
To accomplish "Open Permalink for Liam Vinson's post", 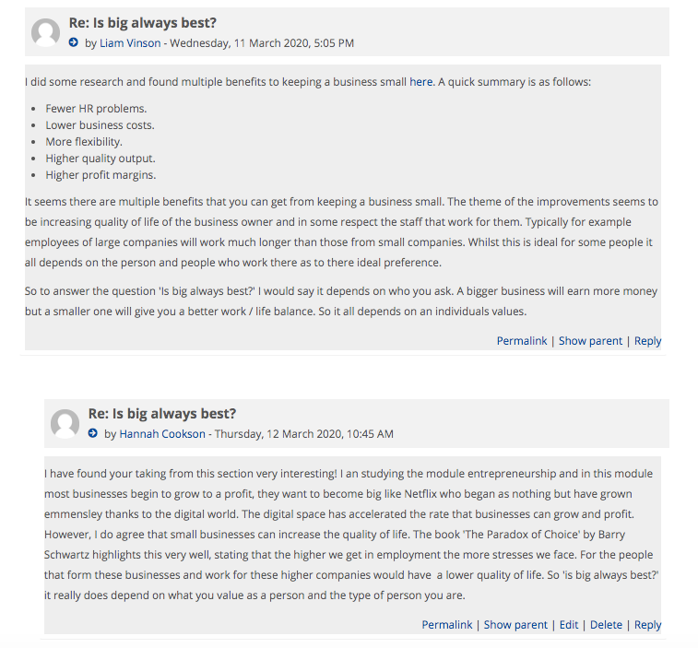I will pos(522,341).
